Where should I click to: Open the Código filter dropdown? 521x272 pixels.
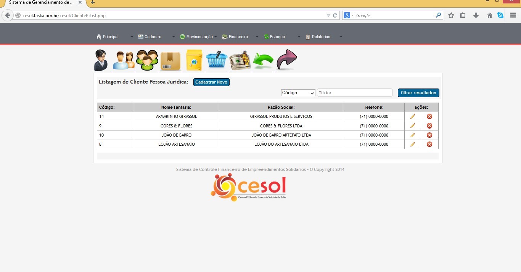point(298,93)
